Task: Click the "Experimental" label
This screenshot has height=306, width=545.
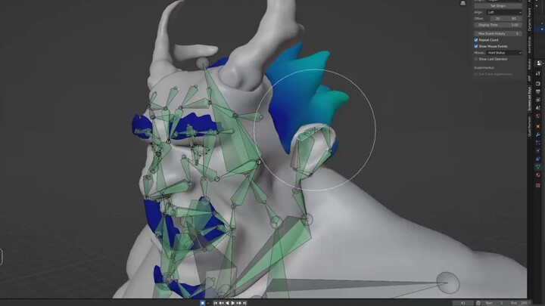Action: tap(484, 68)
